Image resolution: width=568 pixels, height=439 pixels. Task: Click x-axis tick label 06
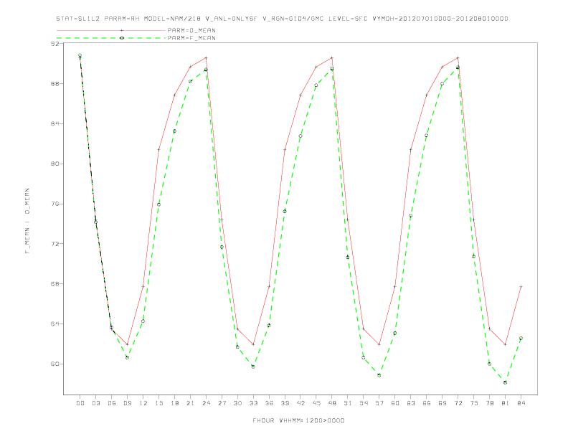tap(112, 403)
